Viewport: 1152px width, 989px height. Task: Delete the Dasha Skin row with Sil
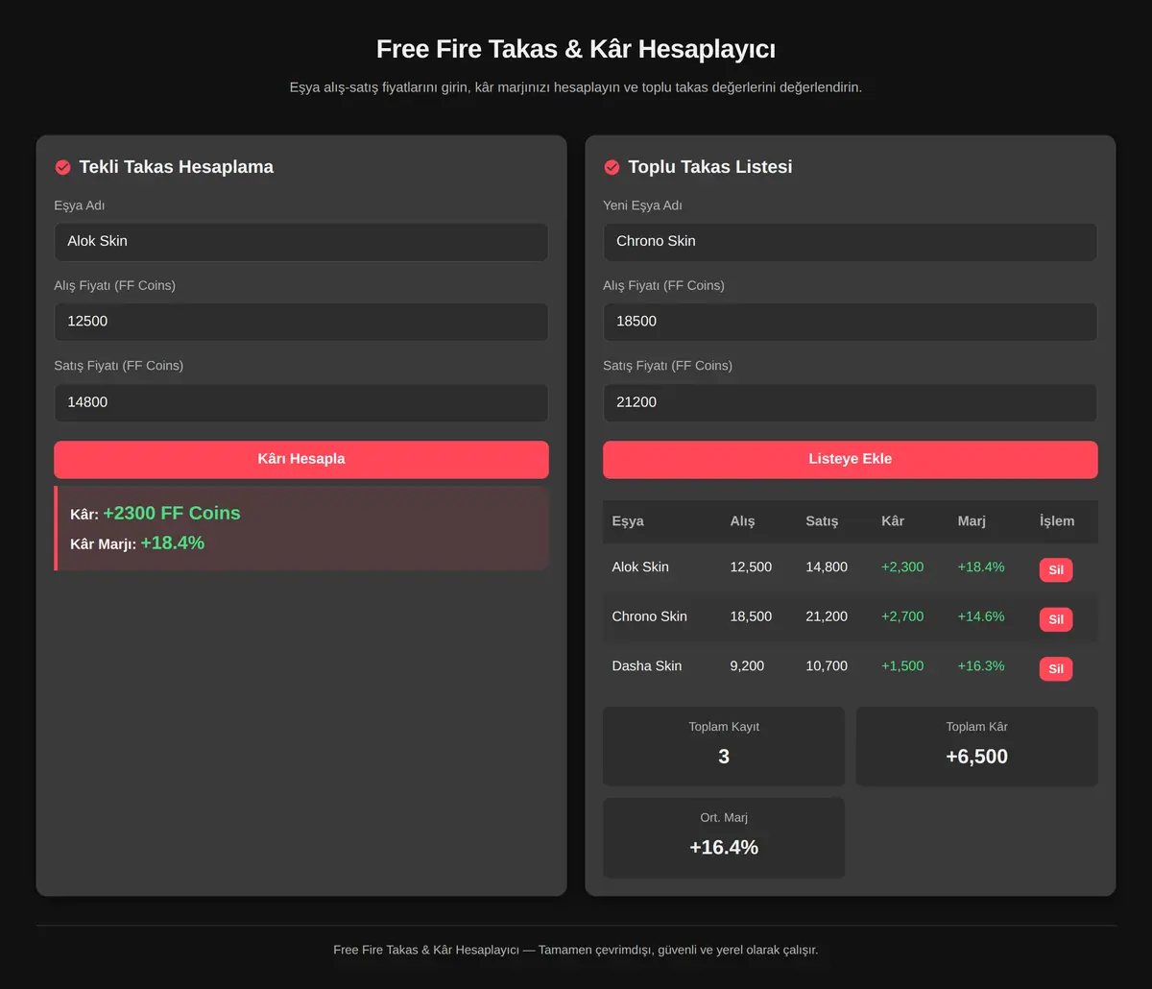pyautogui.click(x=1056, y=669)
